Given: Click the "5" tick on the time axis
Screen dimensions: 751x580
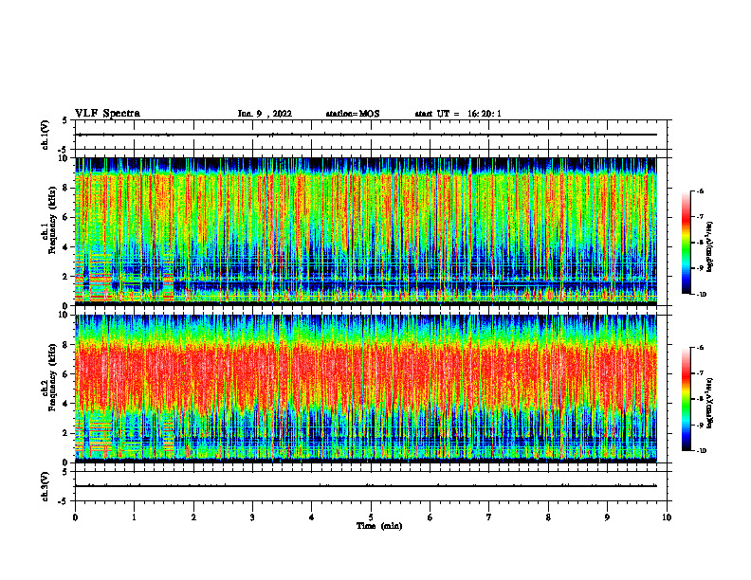Looking at the screenshot, I should (371, 517).
